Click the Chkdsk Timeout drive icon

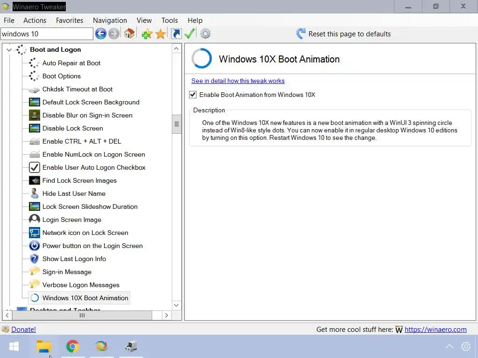pos(34,89)
